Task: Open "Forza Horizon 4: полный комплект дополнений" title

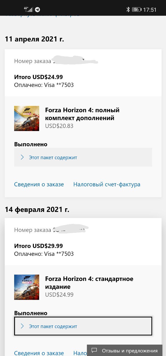Action: click(82, 114)
